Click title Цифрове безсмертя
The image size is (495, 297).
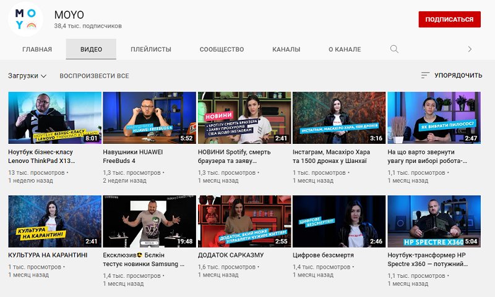323,255
